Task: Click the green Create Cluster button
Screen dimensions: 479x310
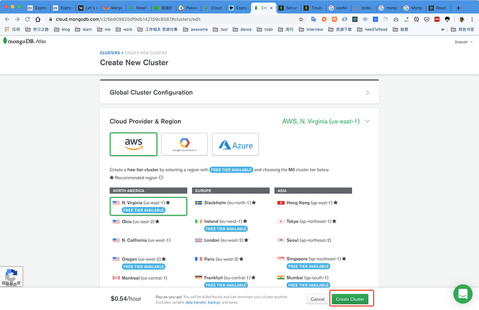Action: pyautogui.click(x=350, y=299)
